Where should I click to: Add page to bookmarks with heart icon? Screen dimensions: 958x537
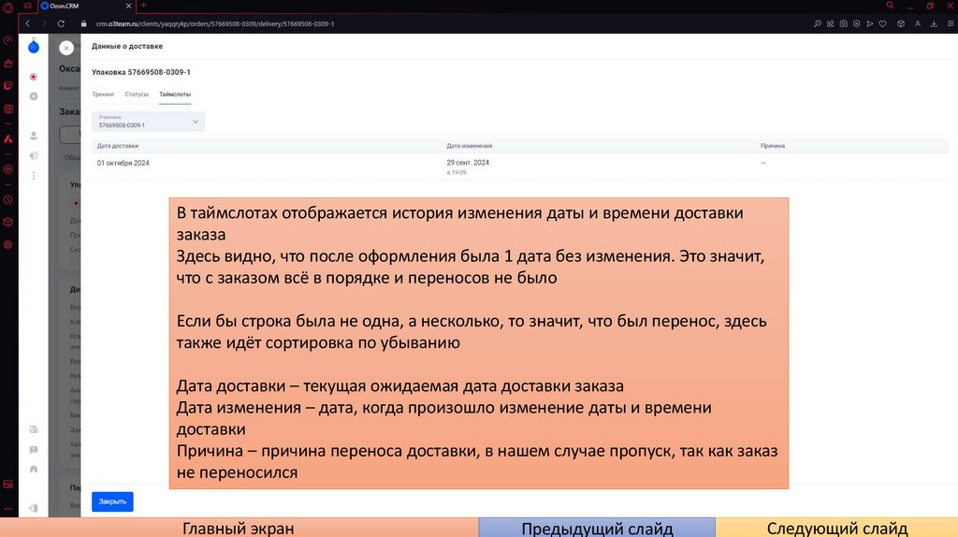coord(883,23)
